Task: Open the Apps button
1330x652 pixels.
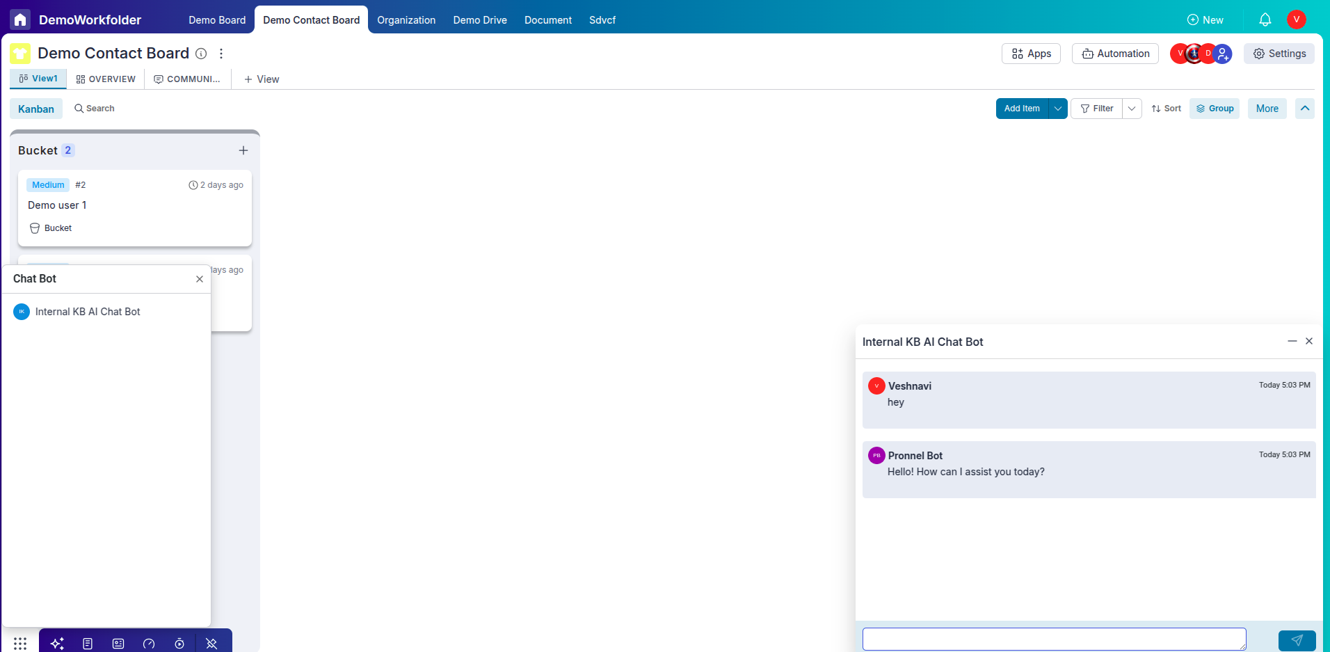Action: 1031,54
